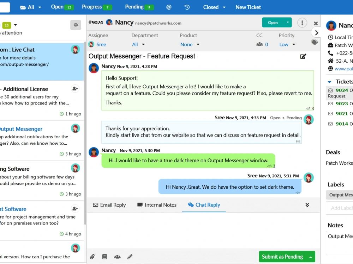The image size is (353, 264).
Task: Assign user icon on nt Software ticket
Action: pyautogui.click(x=75, y=208)
